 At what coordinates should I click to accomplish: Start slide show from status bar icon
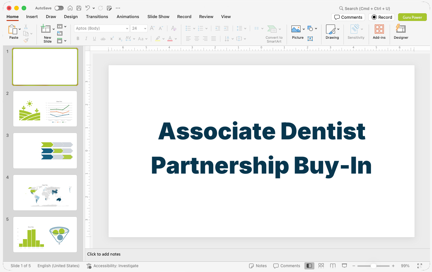344,266
